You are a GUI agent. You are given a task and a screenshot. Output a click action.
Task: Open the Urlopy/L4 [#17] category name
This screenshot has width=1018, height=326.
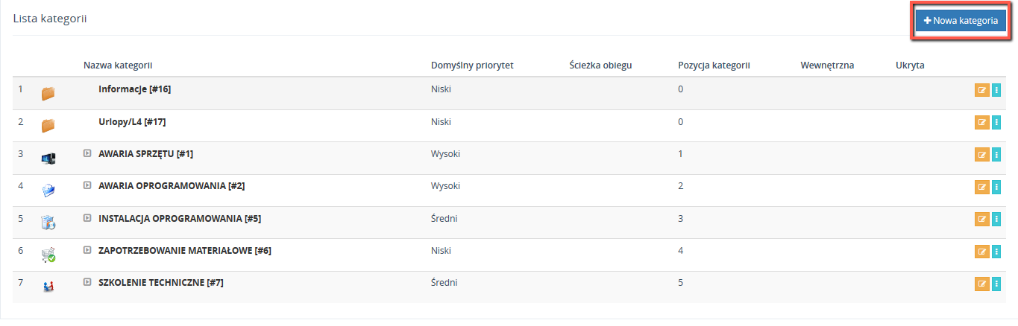(136, 121)
